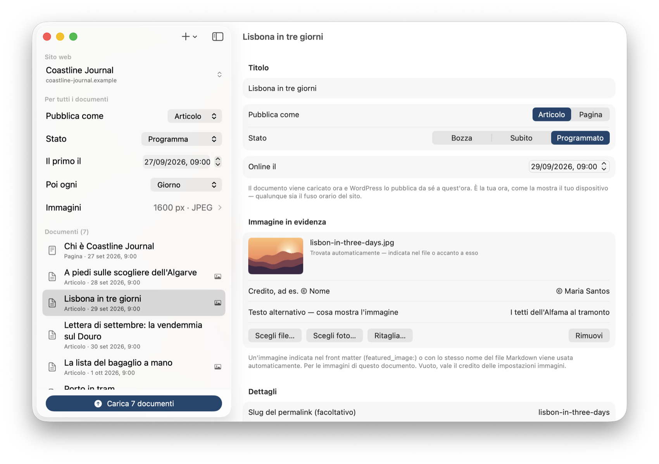Image resolution: width=659 pixels, height=464 pixels.
Task: Open the Coastline Journal site selector
Action: pyautogui.click(x=134, y=74)
